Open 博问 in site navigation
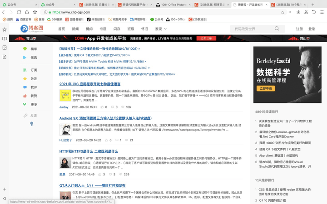This screenshot has height=204, width=327. (89, 29)
